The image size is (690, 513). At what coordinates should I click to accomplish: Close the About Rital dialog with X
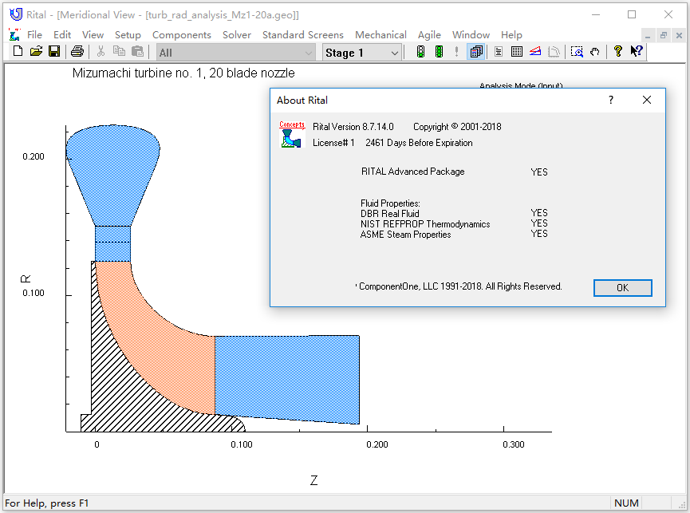[x=646, y=100]
